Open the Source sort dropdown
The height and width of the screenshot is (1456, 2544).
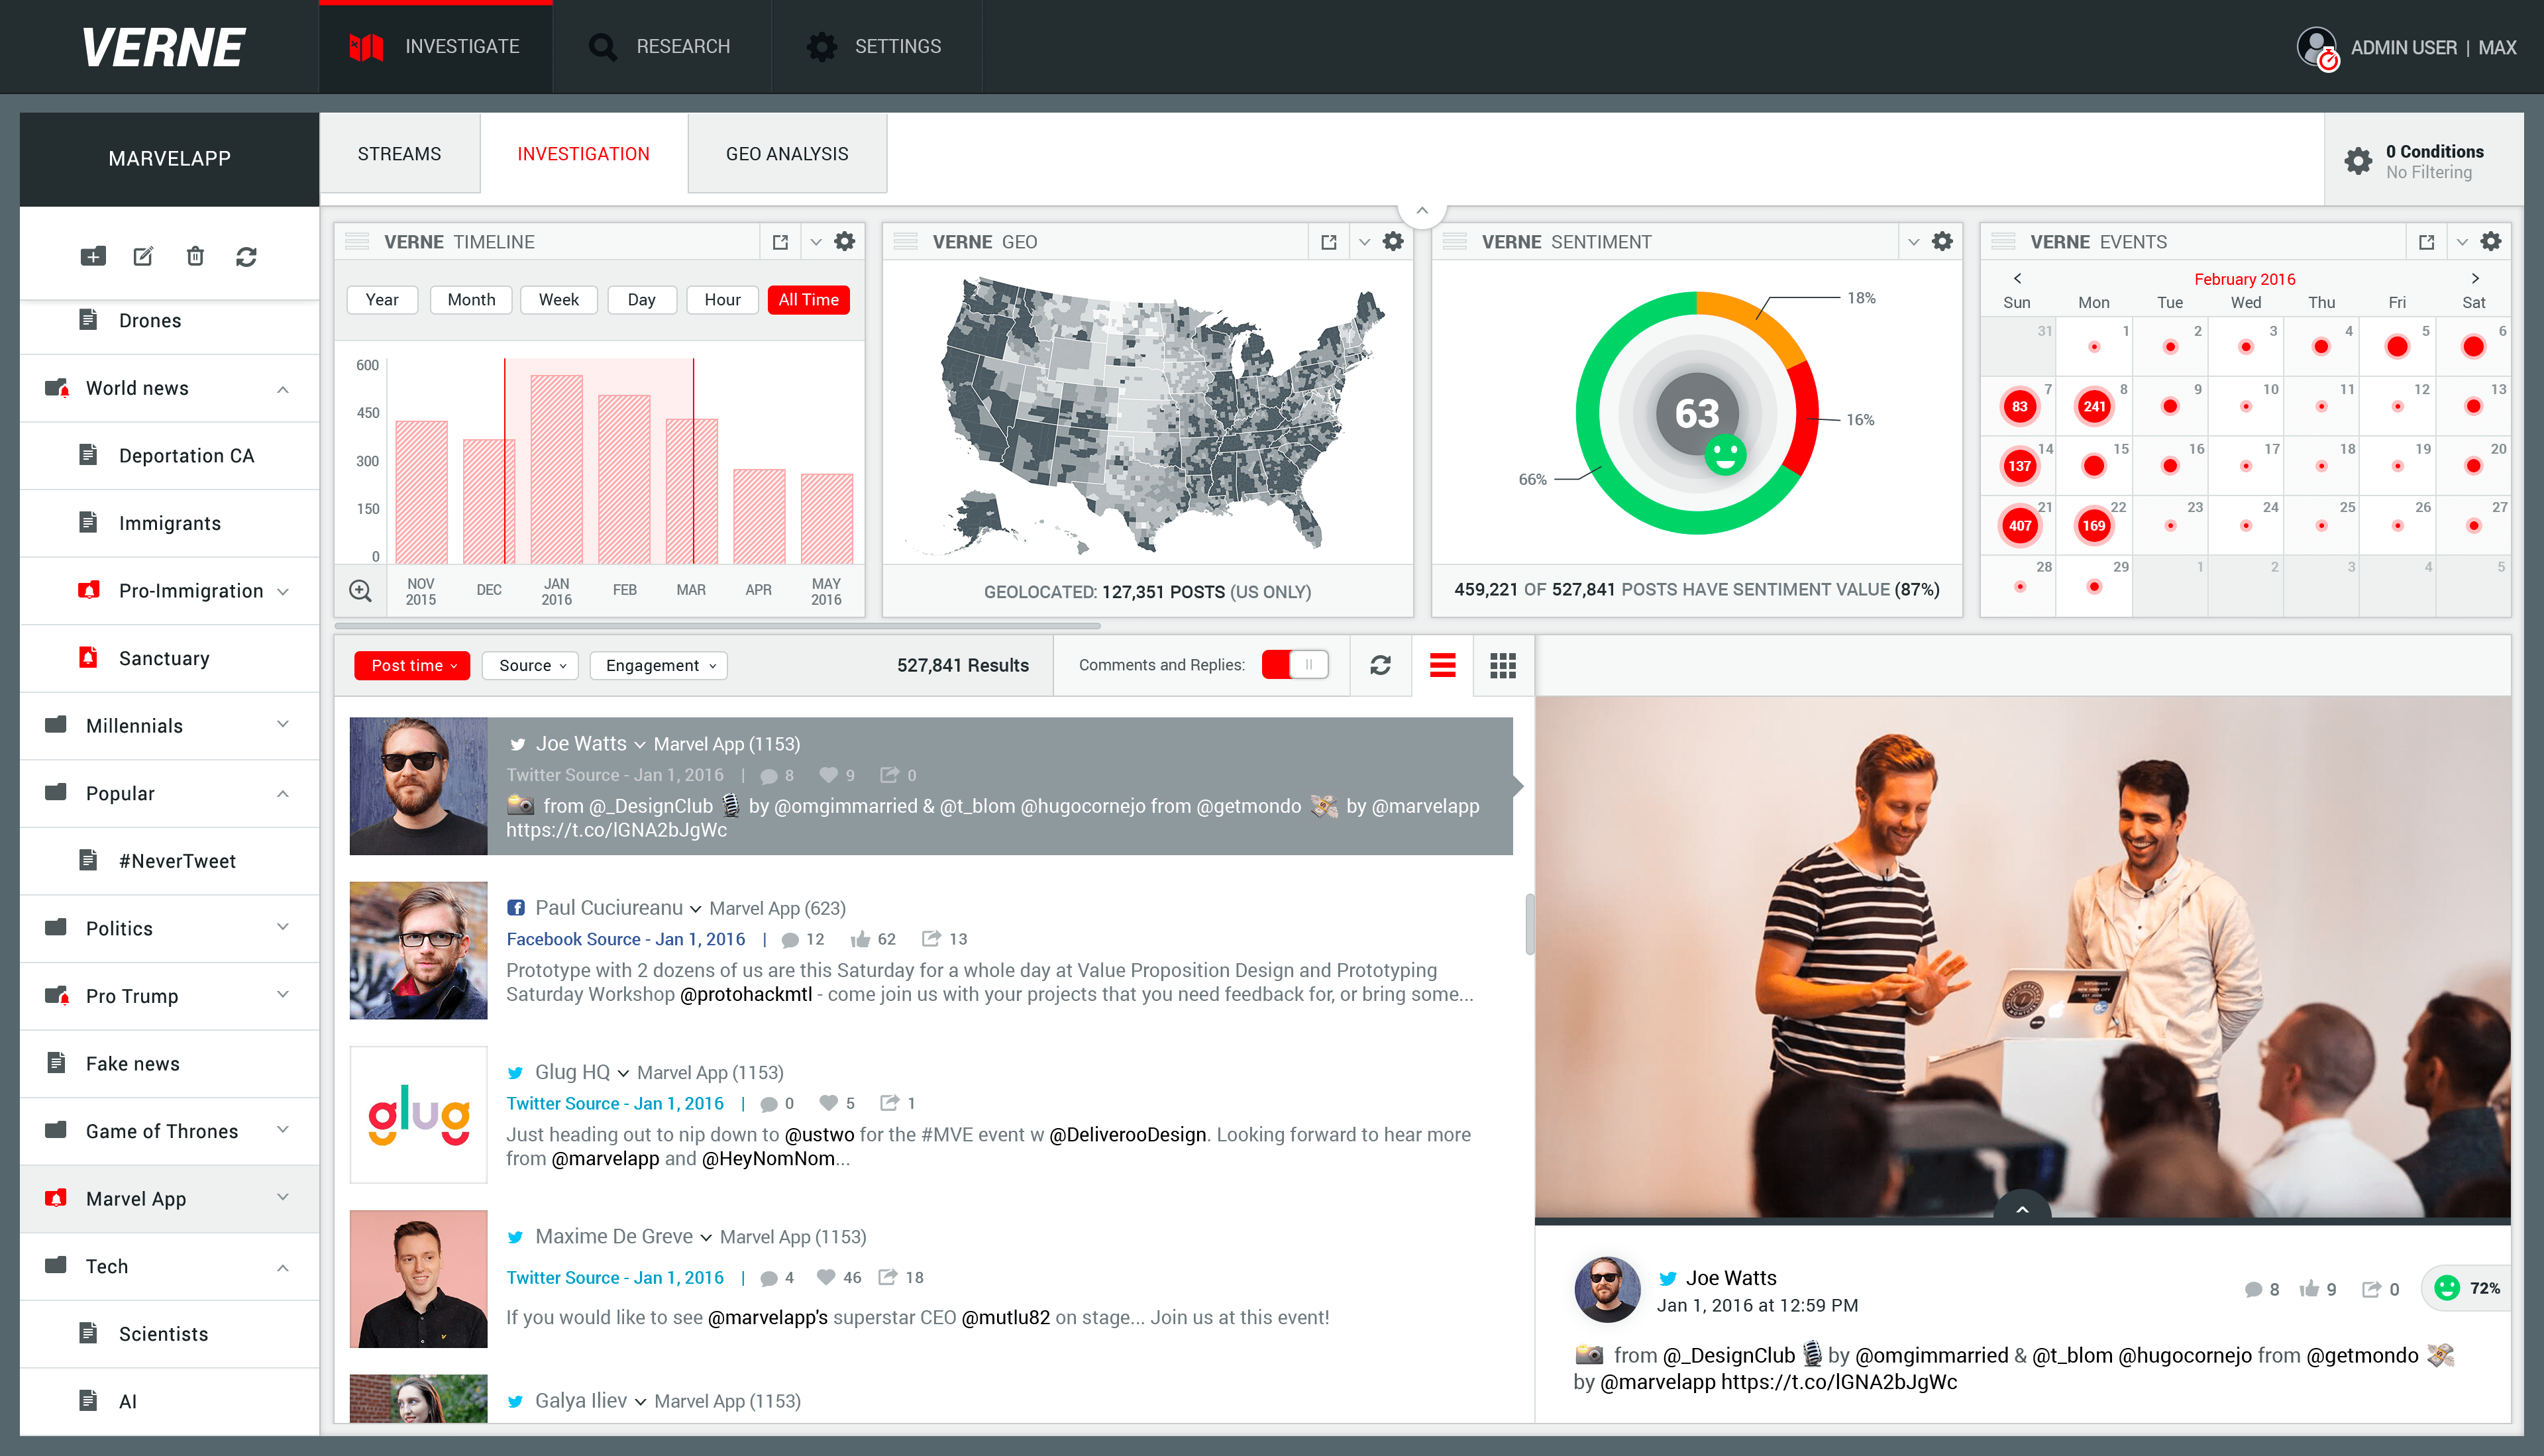tap(531, 666)
